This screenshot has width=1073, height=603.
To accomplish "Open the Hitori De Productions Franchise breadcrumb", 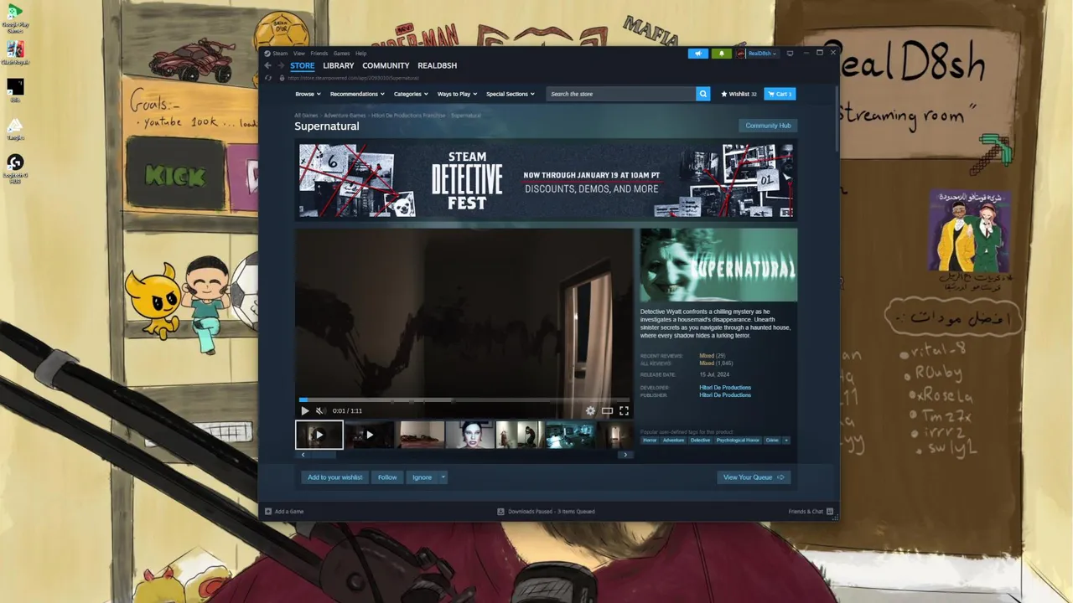I will pos(408,115).
